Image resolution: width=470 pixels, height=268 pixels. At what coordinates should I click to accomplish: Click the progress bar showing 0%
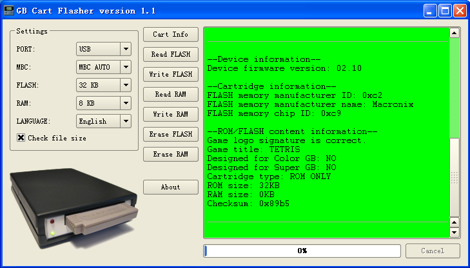(302, 251)
